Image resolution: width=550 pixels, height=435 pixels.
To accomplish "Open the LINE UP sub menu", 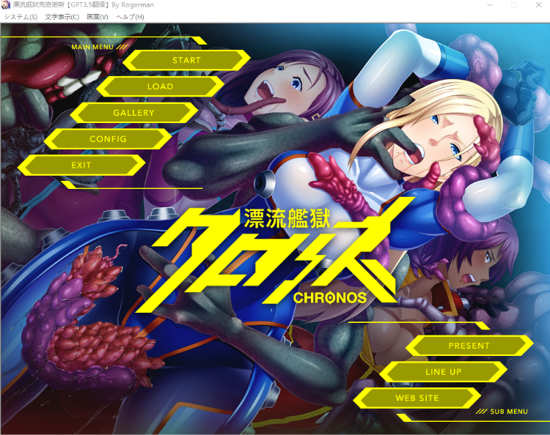I will click(x=444, y=372).
